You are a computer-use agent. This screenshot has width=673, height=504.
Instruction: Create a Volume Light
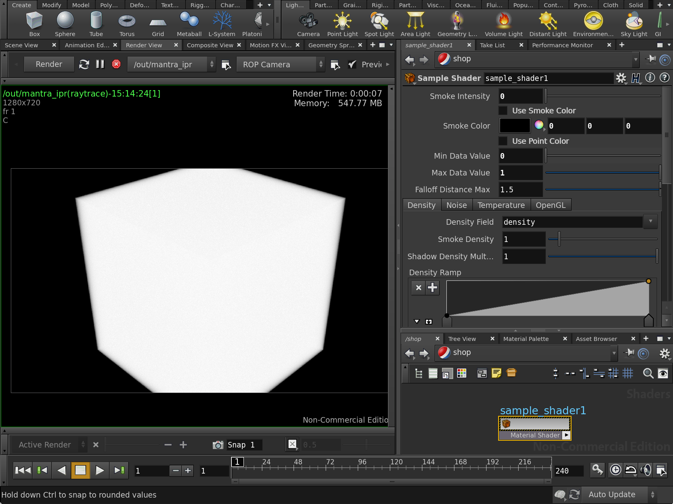(x=503, y=24)
